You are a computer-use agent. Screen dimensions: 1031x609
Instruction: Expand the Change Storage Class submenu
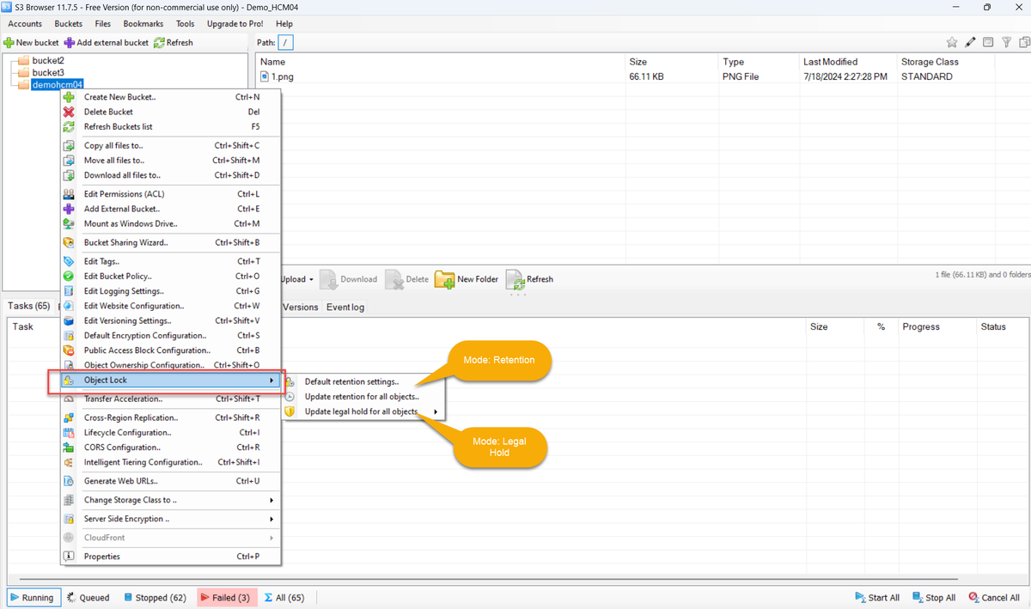172,500
